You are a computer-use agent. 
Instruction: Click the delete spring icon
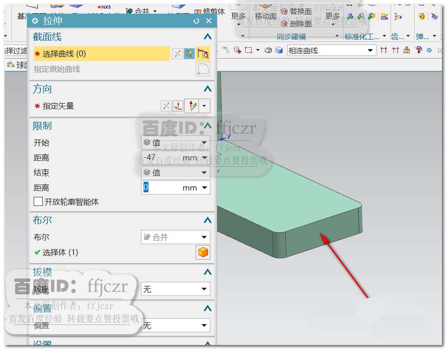click(x=434, y=16)
